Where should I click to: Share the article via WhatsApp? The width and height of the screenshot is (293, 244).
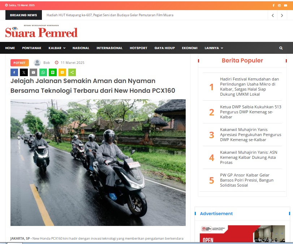[x=43, y=73]
